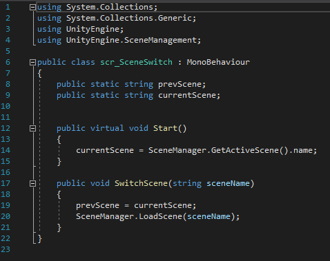Viewport: 330px width, 261px height.
Task: Click line number 23 in the gutter
Action: (6, 249)
